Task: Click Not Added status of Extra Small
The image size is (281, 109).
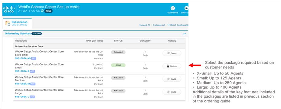Action: click(x=118, y=52)
